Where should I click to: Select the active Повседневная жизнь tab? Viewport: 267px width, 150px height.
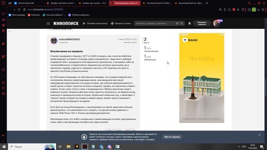click(125, 3)
